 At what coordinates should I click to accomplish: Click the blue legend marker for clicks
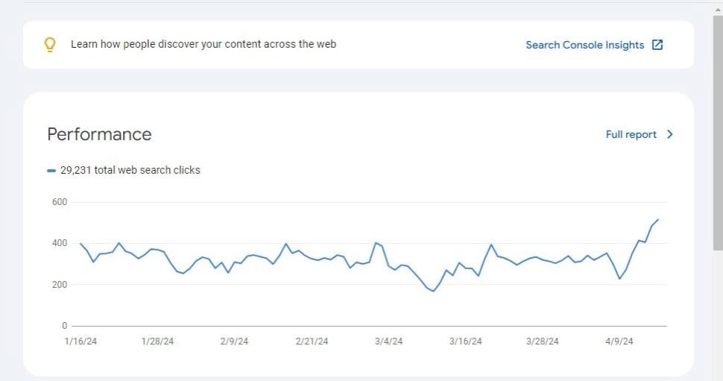(51, 171)
